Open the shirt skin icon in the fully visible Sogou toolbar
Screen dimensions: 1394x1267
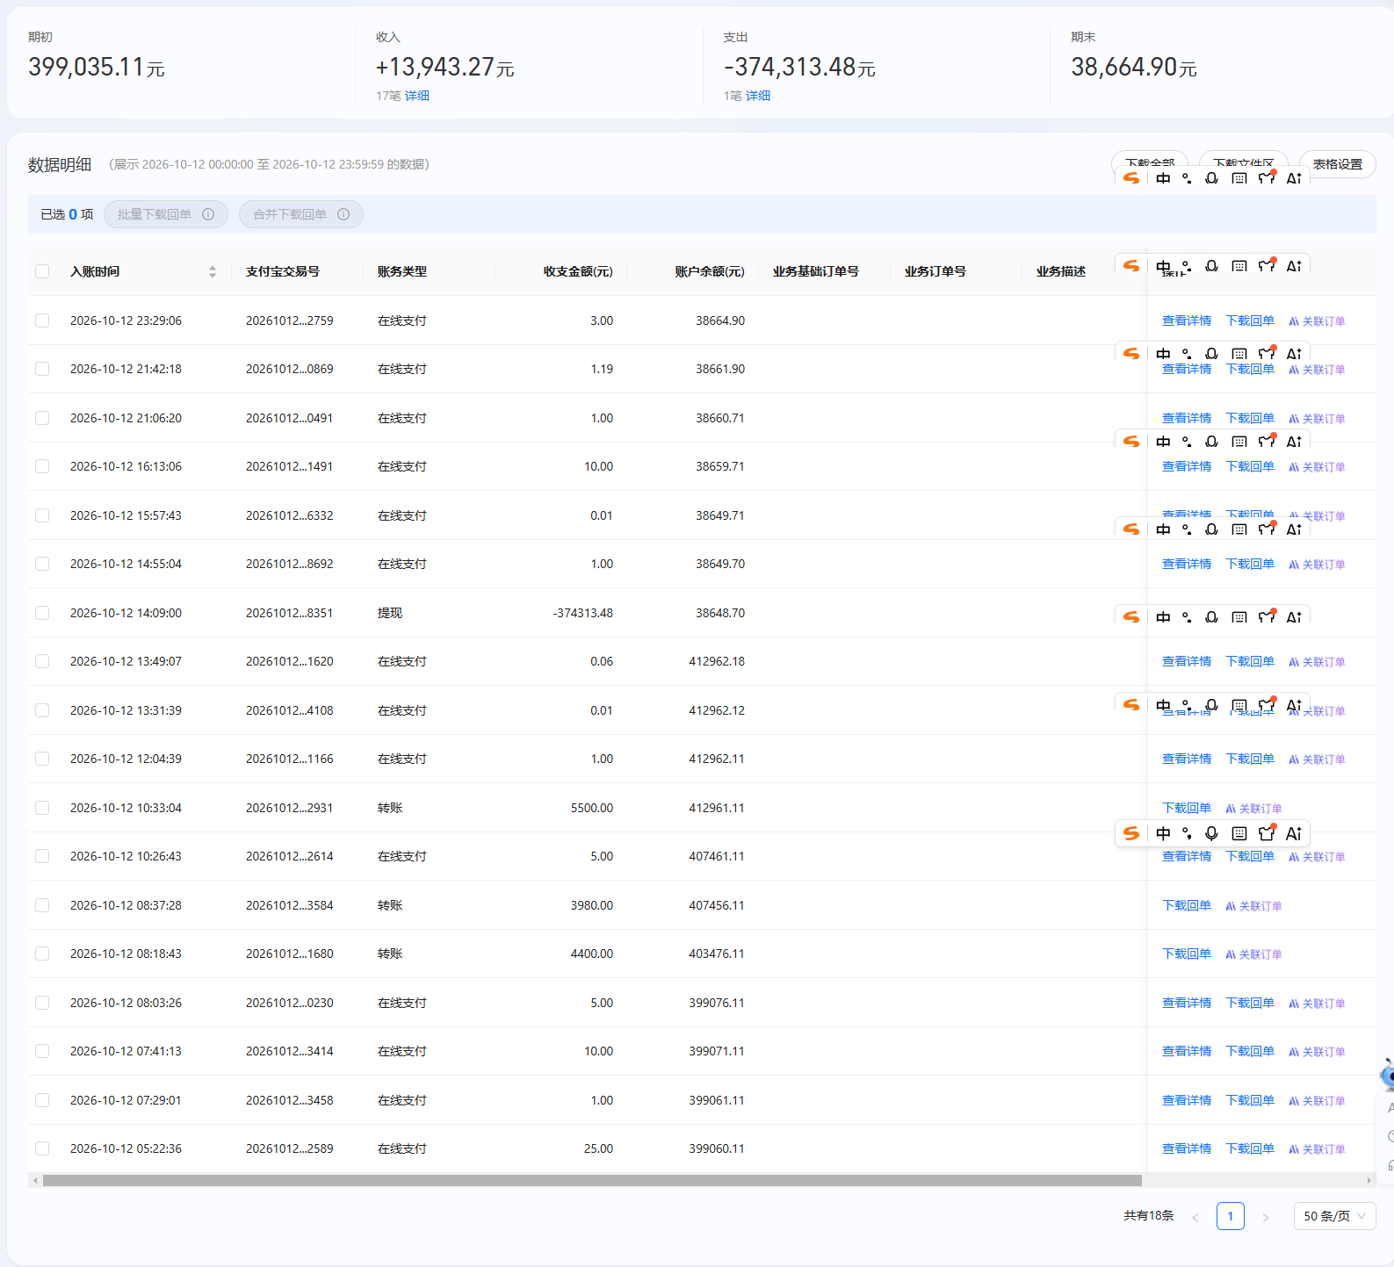(x=1267, y=833)
